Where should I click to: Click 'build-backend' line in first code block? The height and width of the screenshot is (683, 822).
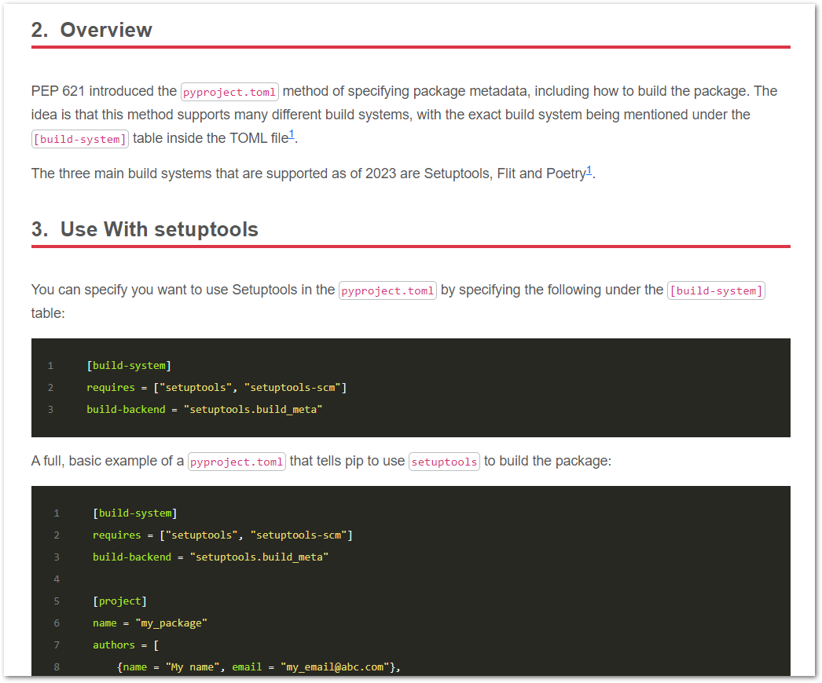204,409
